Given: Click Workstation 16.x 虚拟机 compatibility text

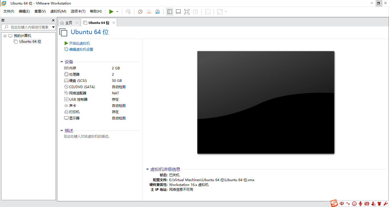Looking at the screenshot, I should tap(189, 185).
